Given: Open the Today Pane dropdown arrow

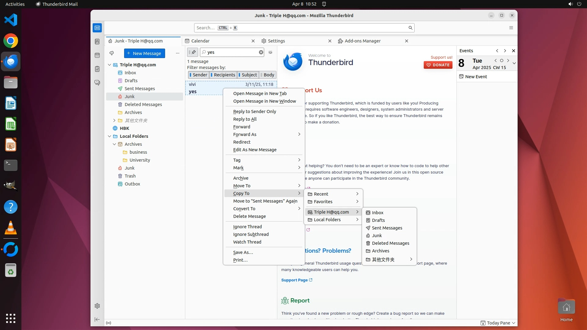Looking at the screenshot, I should pos(514,323).
